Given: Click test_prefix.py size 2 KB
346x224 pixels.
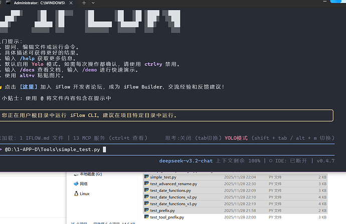Looking at the screenshot, I should click(x=322, y=210).
